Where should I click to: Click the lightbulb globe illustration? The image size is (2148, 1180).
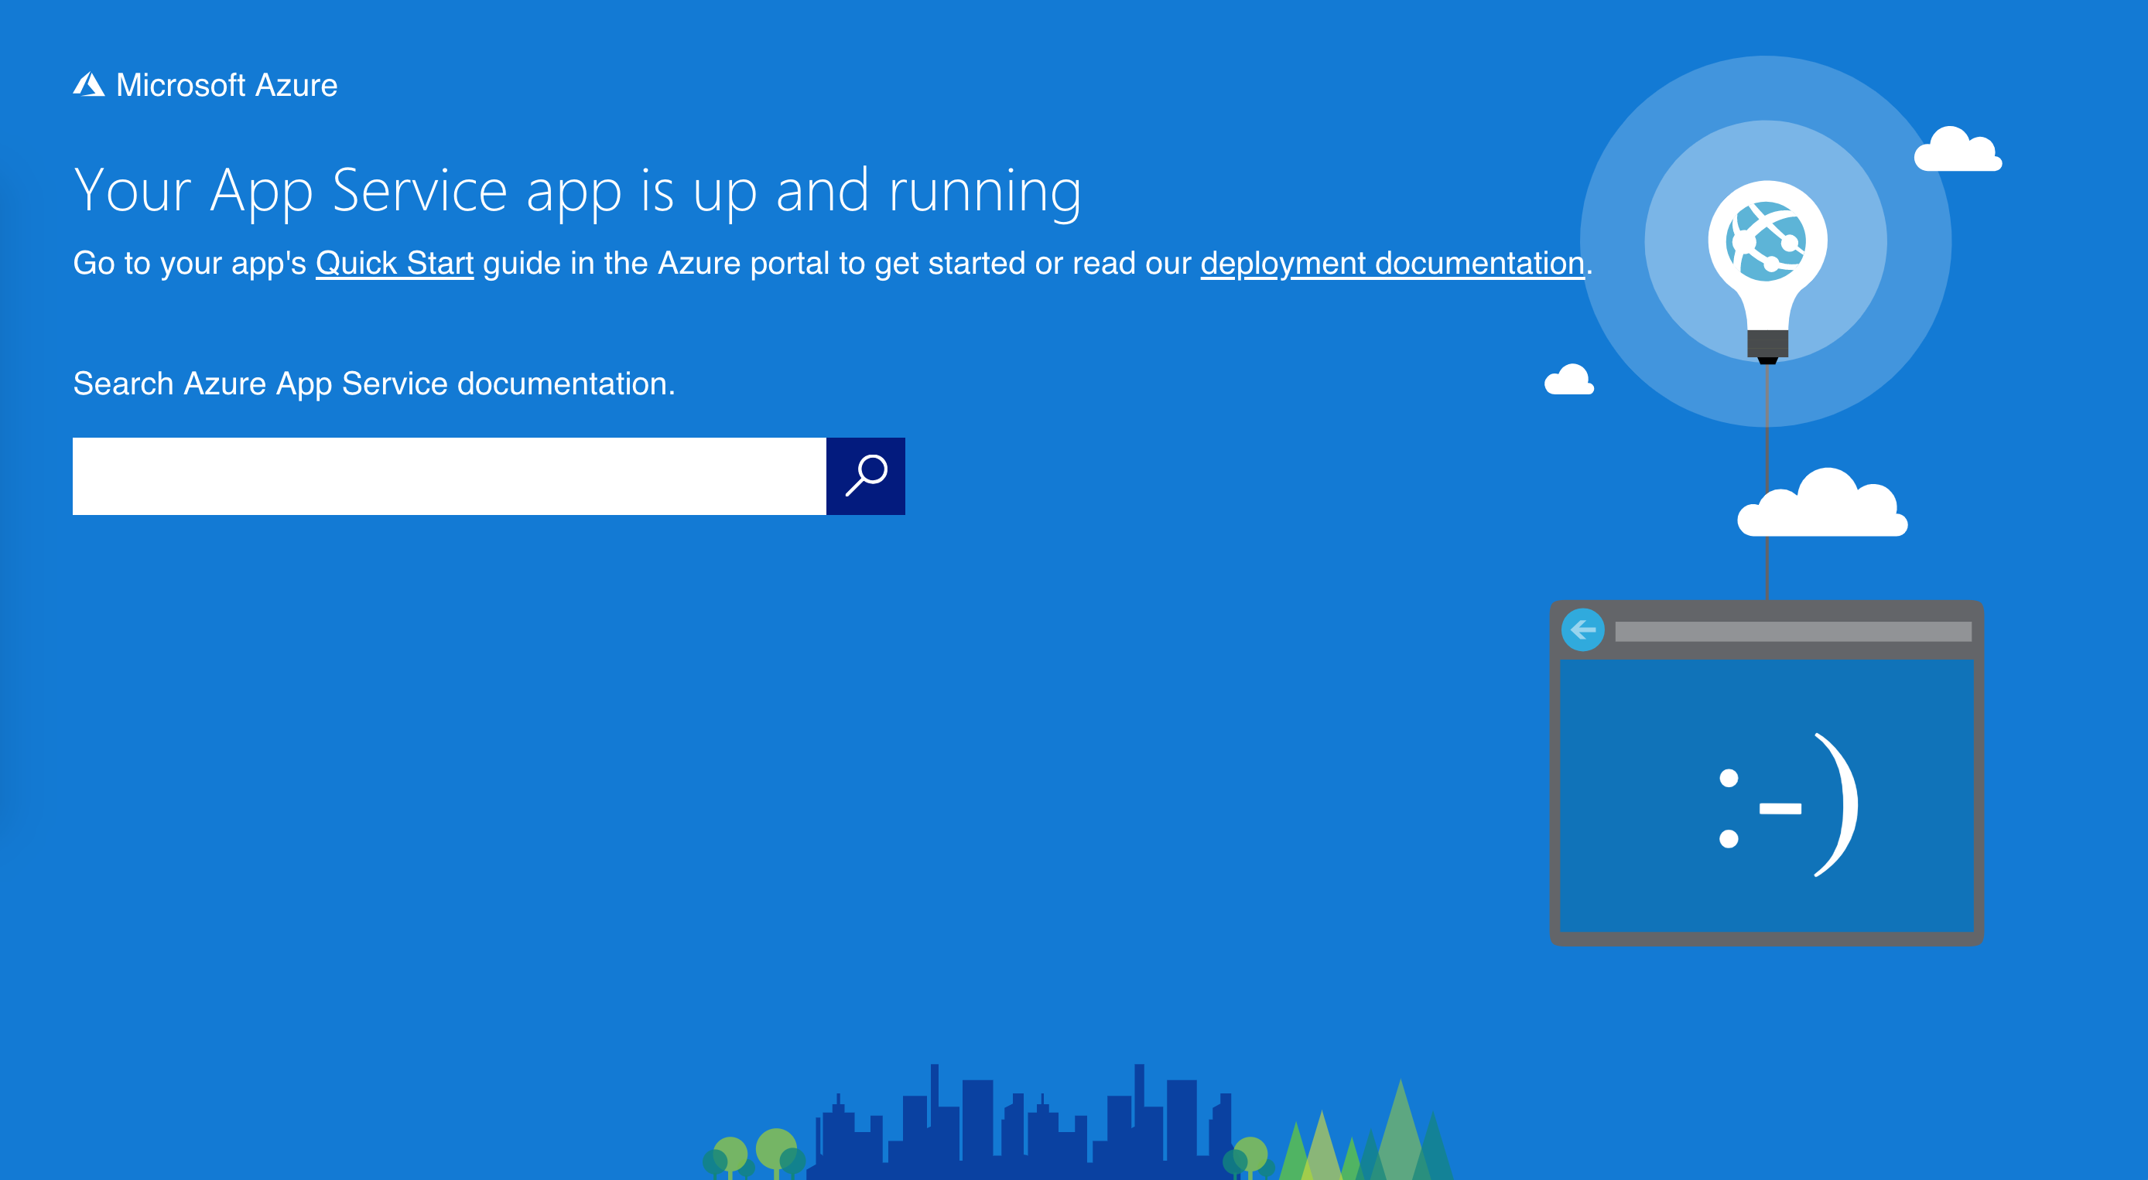[x=1767, y=242]
